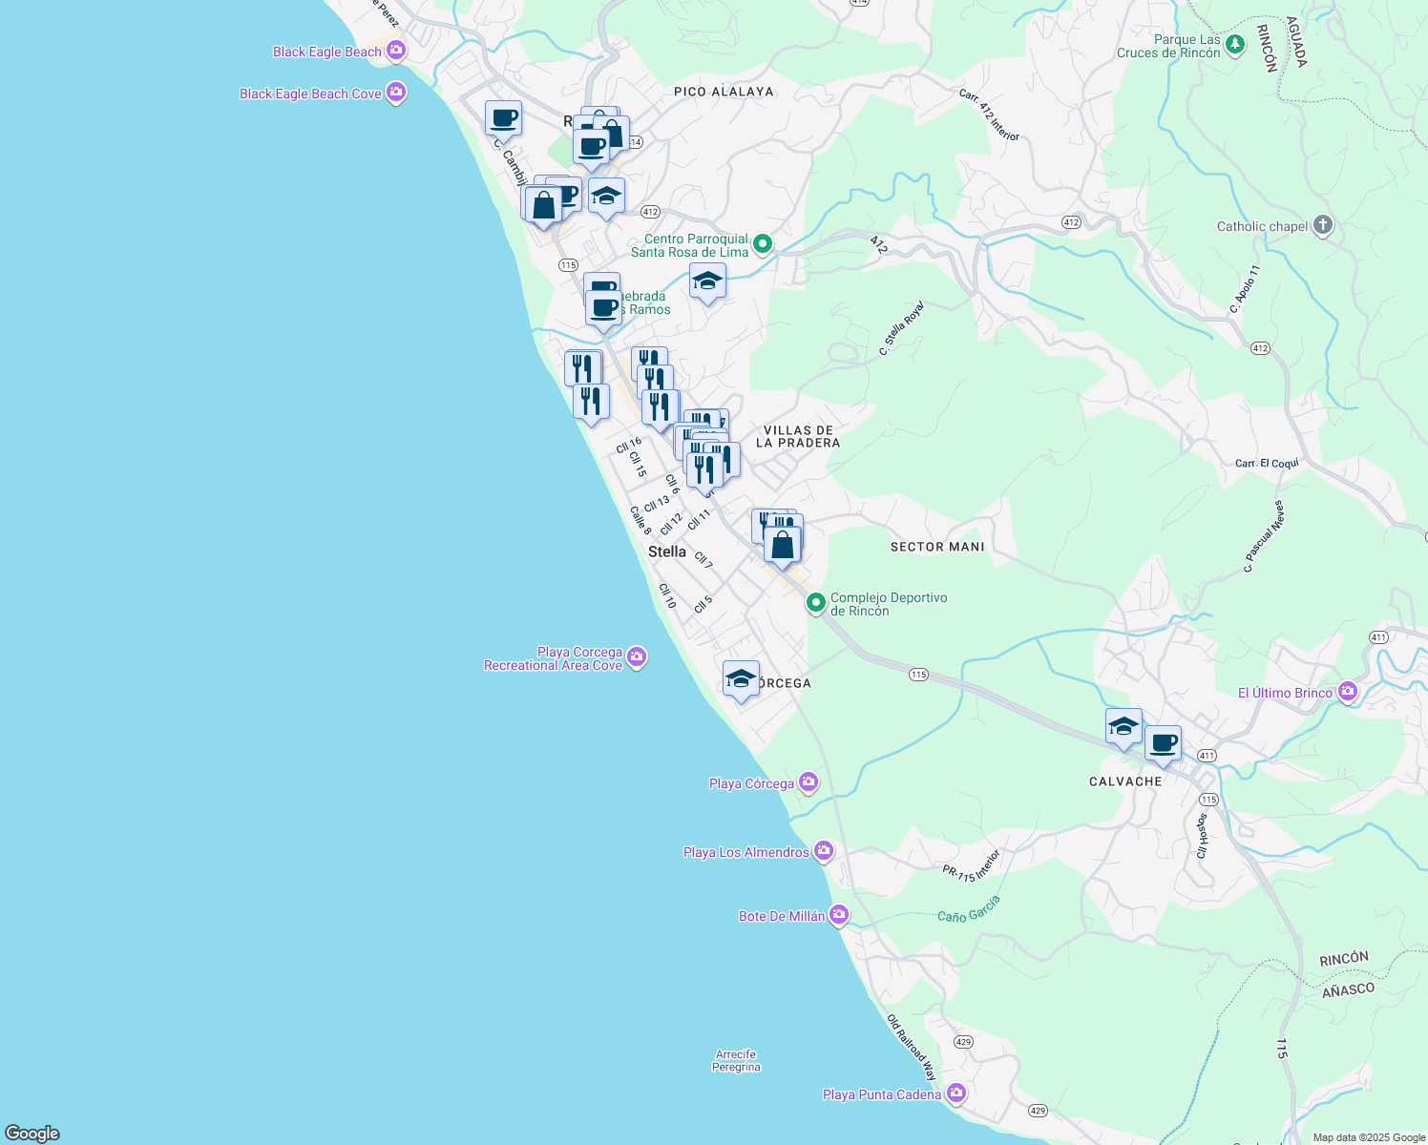Click the graduation cap marker near Córcega
Screen dimensions: 1428x1145
click(x=742, y=680)
